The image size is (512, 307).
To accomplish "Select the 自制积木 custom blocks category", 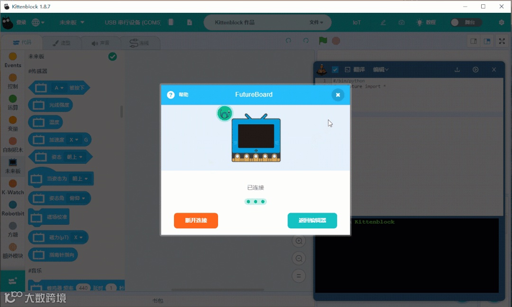I will click(13, 145).
